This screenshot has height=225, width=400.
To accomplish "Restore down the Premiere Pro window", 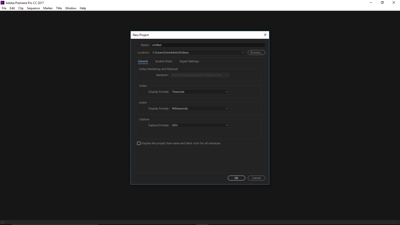I will [x=382, y=3].
